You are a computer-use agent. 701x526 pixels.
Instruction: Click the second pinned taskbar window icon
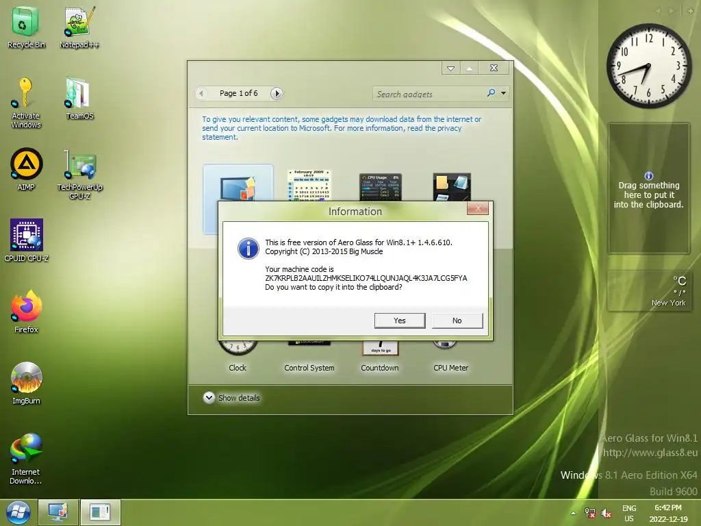point(100,512)
